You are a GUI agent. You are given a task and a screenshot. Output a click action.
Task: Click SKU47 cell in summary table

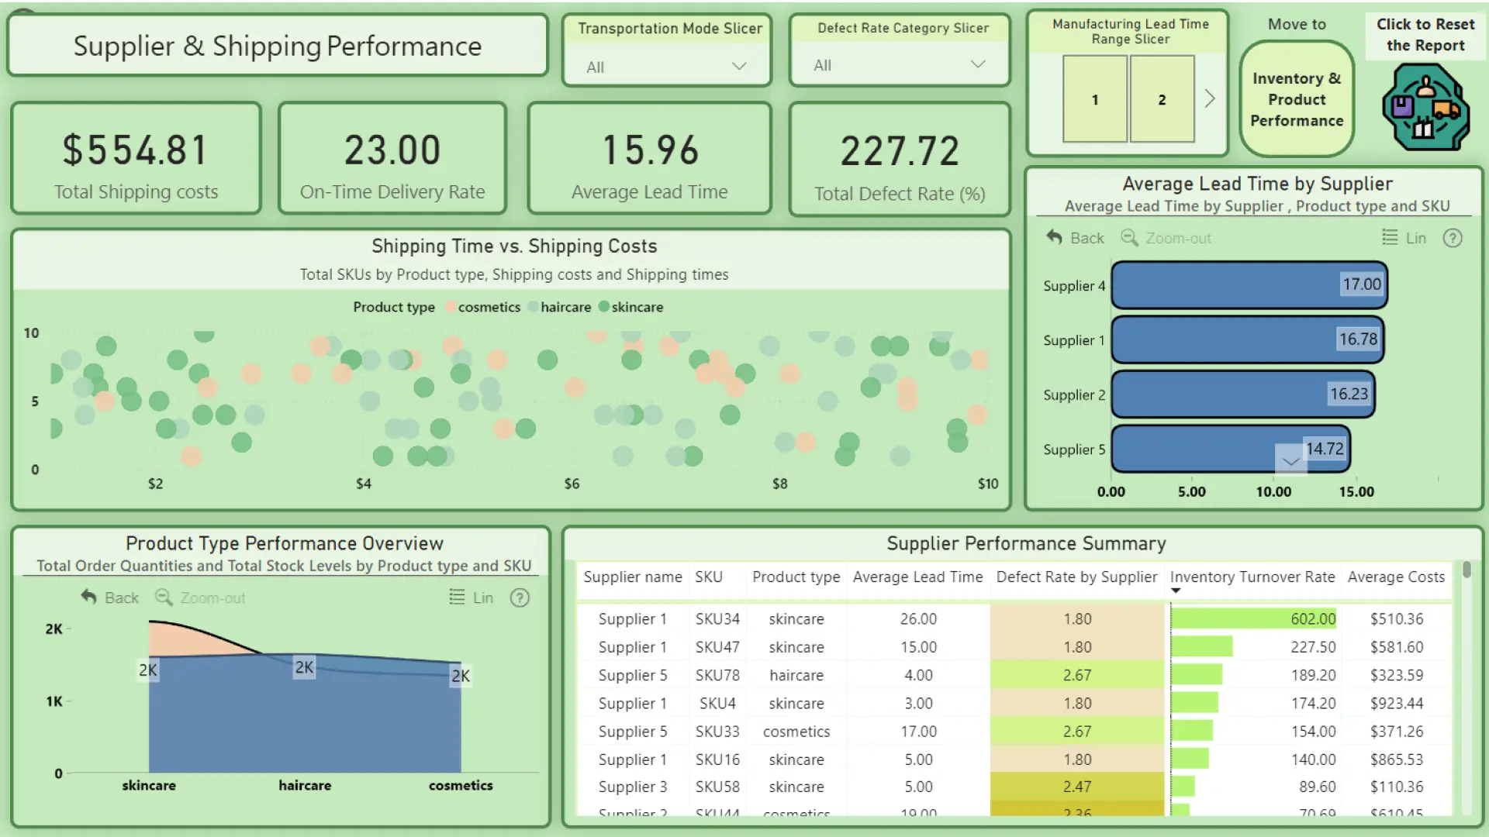coord(717,646)
